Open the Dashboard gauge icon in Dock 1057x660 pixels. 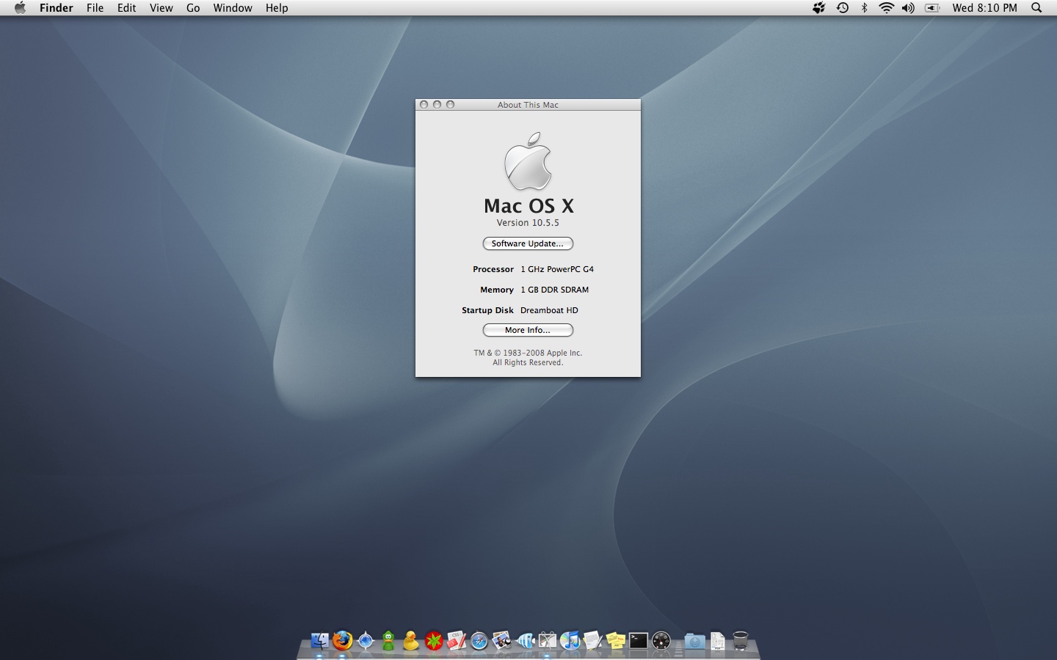click(661, 641)
